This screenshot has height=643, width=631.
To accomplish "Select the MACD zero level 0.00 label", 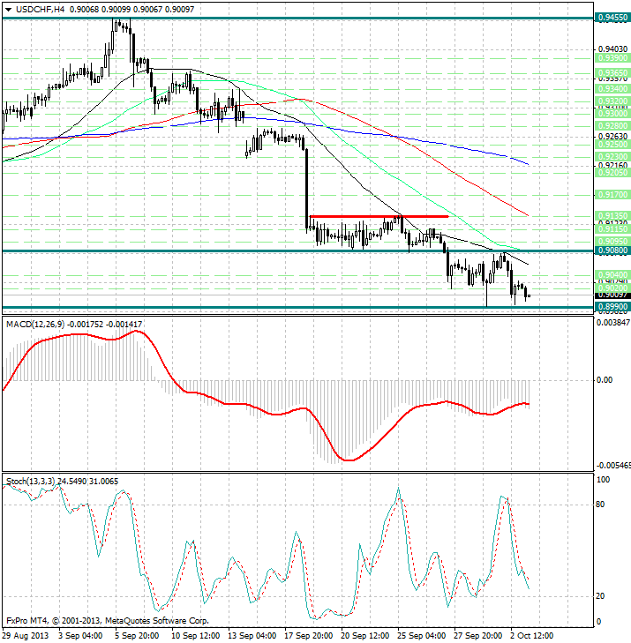I will click(605, 380).
